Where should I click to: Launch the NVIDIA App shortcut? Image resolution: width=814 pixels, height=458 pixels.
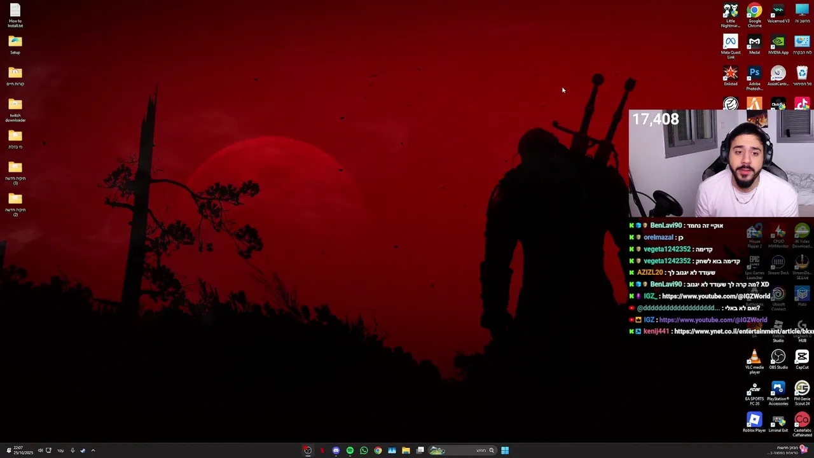[x=778, y=45]
